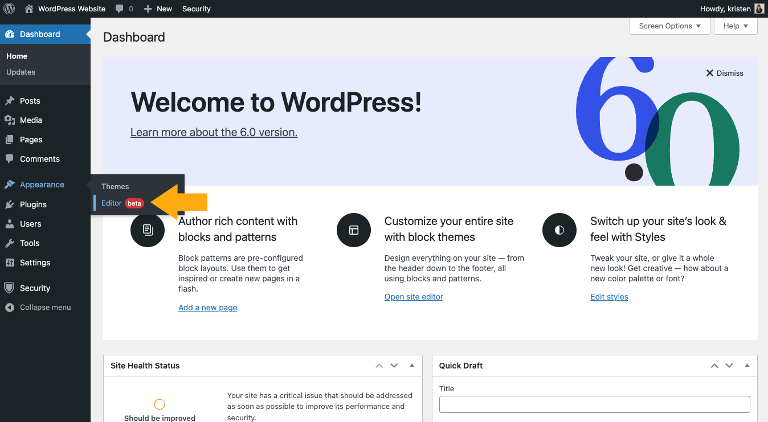Click the Add a new page link
Screen dimensions: 768x422
click(x=207, y=308)
